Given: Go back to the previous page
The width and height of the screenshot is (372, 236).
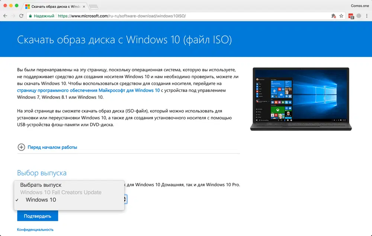Looking at the screenshot, I should click(5, 16).
